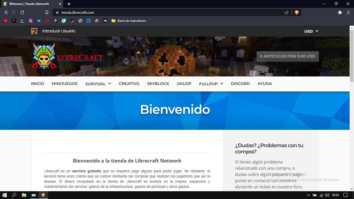Open the blue eye bookmark icon
Image resolution: width=354 pixels, height=199 pixels.
[39, 21]
